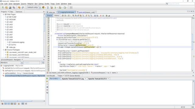Expand the META-INF folder node
This screenshot has width=195, height=109.
point(5,17)
